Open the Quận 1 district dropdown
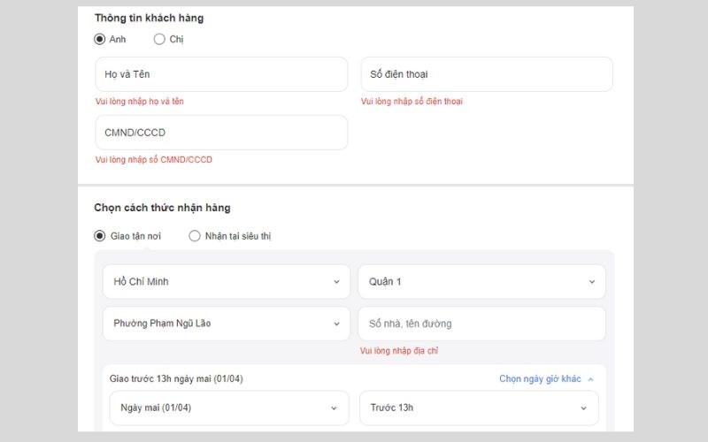Viewport: 708px width, 442px height. 481,282
